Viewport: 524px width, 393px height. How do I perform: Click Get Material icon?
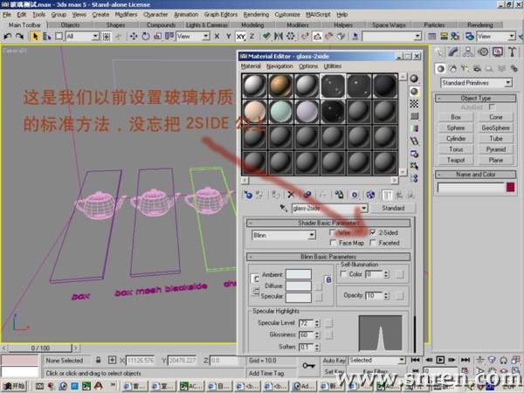(248, 195)
